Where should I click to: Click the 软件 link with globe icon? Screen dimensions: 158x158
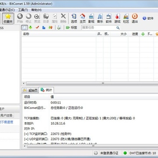(148, 18)
